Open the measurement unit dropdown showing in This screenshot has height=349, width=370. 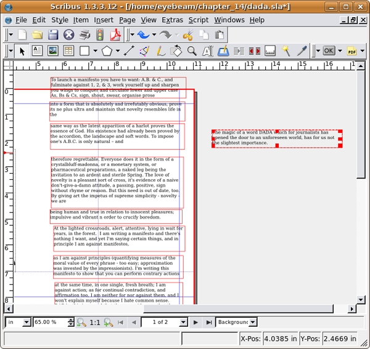point(17,322)
